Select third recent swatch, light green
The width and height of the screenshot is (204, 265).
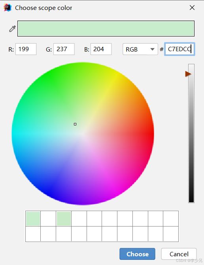[x=64, y=219]
